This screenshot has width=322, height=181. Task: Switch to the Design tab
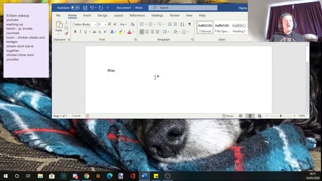102,16
